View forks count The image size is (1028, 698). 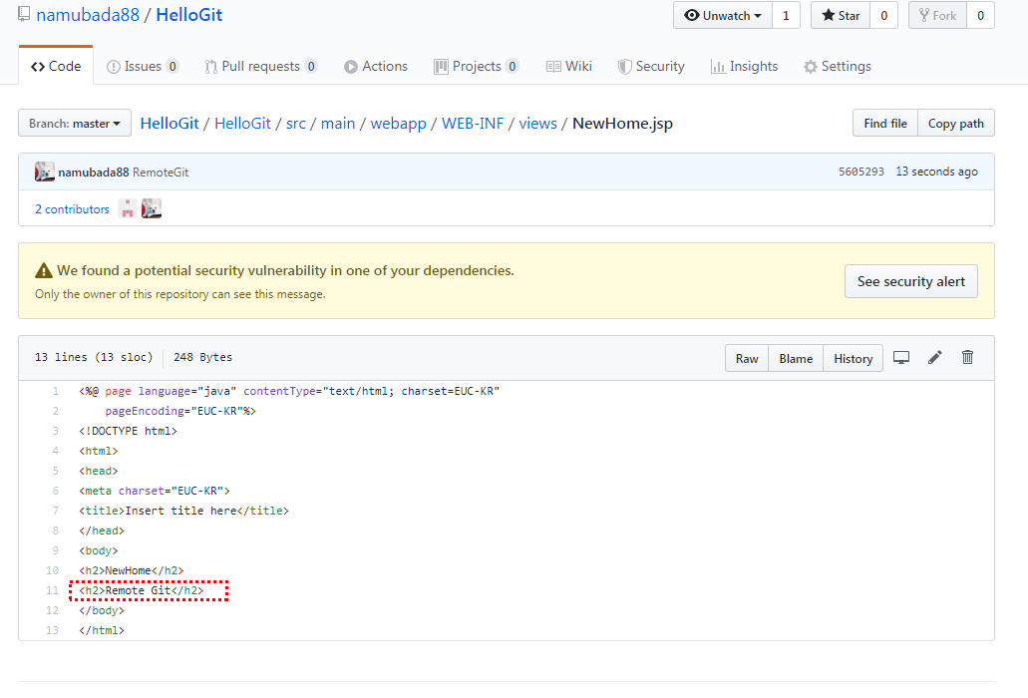click(981, 15)
